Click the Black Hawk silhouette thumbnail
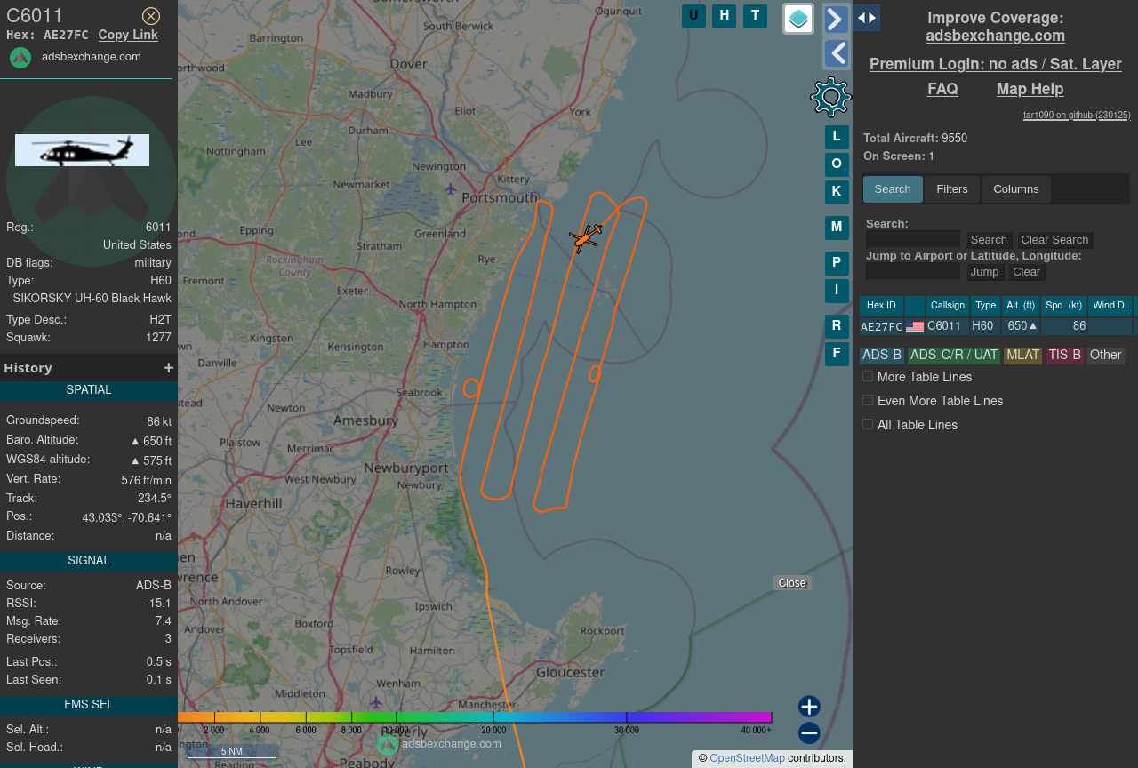Screen dimensions: 1138x768 click(x=82, y=150)
